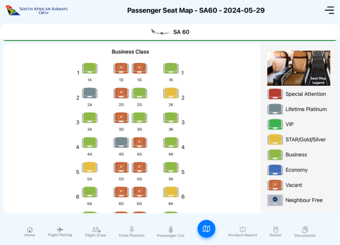Screen dimensions: 340x245
Task: Select vacant seat 1D
Action: [x=121, y=69]
